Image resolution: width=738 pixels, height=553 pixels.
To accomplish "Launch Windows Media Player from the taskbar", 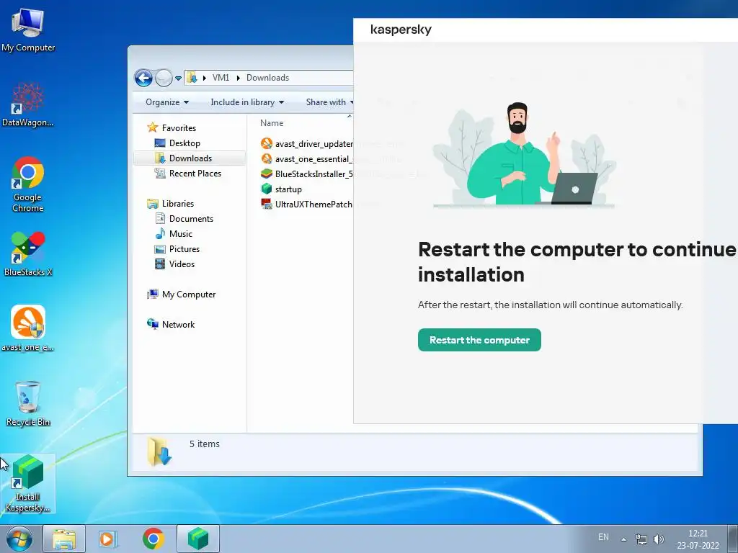I will coord(107,539).
